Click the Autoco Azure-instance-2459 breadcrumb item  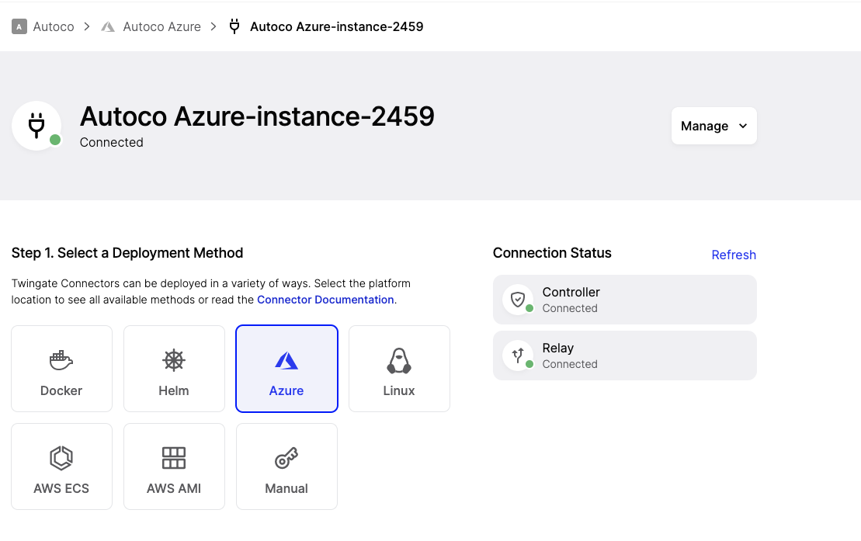(336, 26)
